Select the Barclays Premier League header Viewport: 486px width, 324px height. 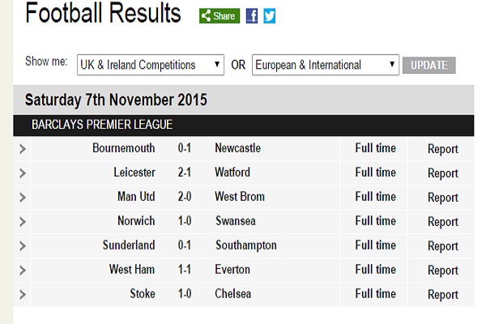point(244,126)
